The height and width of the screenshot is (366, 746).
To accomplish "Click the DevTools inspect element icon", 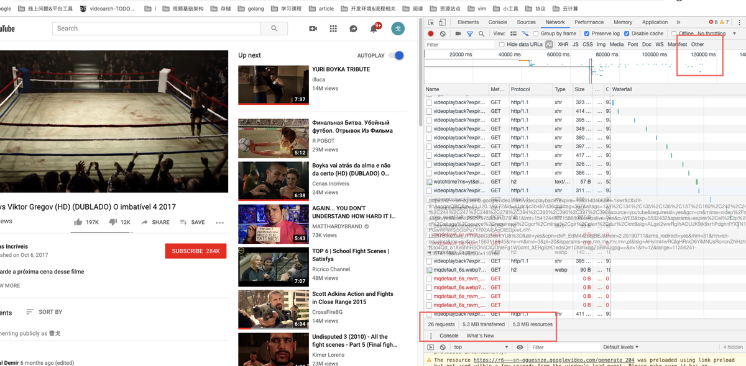I will click(x=431, y=22).
